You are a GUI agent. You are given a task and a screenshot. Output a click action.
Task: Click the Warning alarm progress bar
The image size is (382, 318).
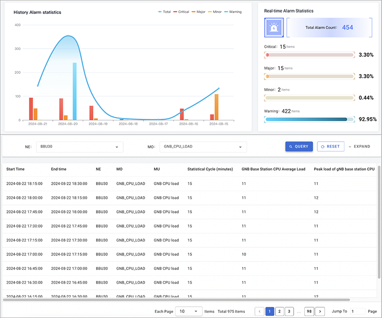pyautogui.click(x=309, y=119)
